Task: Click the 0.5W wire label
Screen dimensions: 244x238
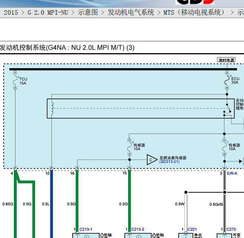Action: click(x=180, y=204)
